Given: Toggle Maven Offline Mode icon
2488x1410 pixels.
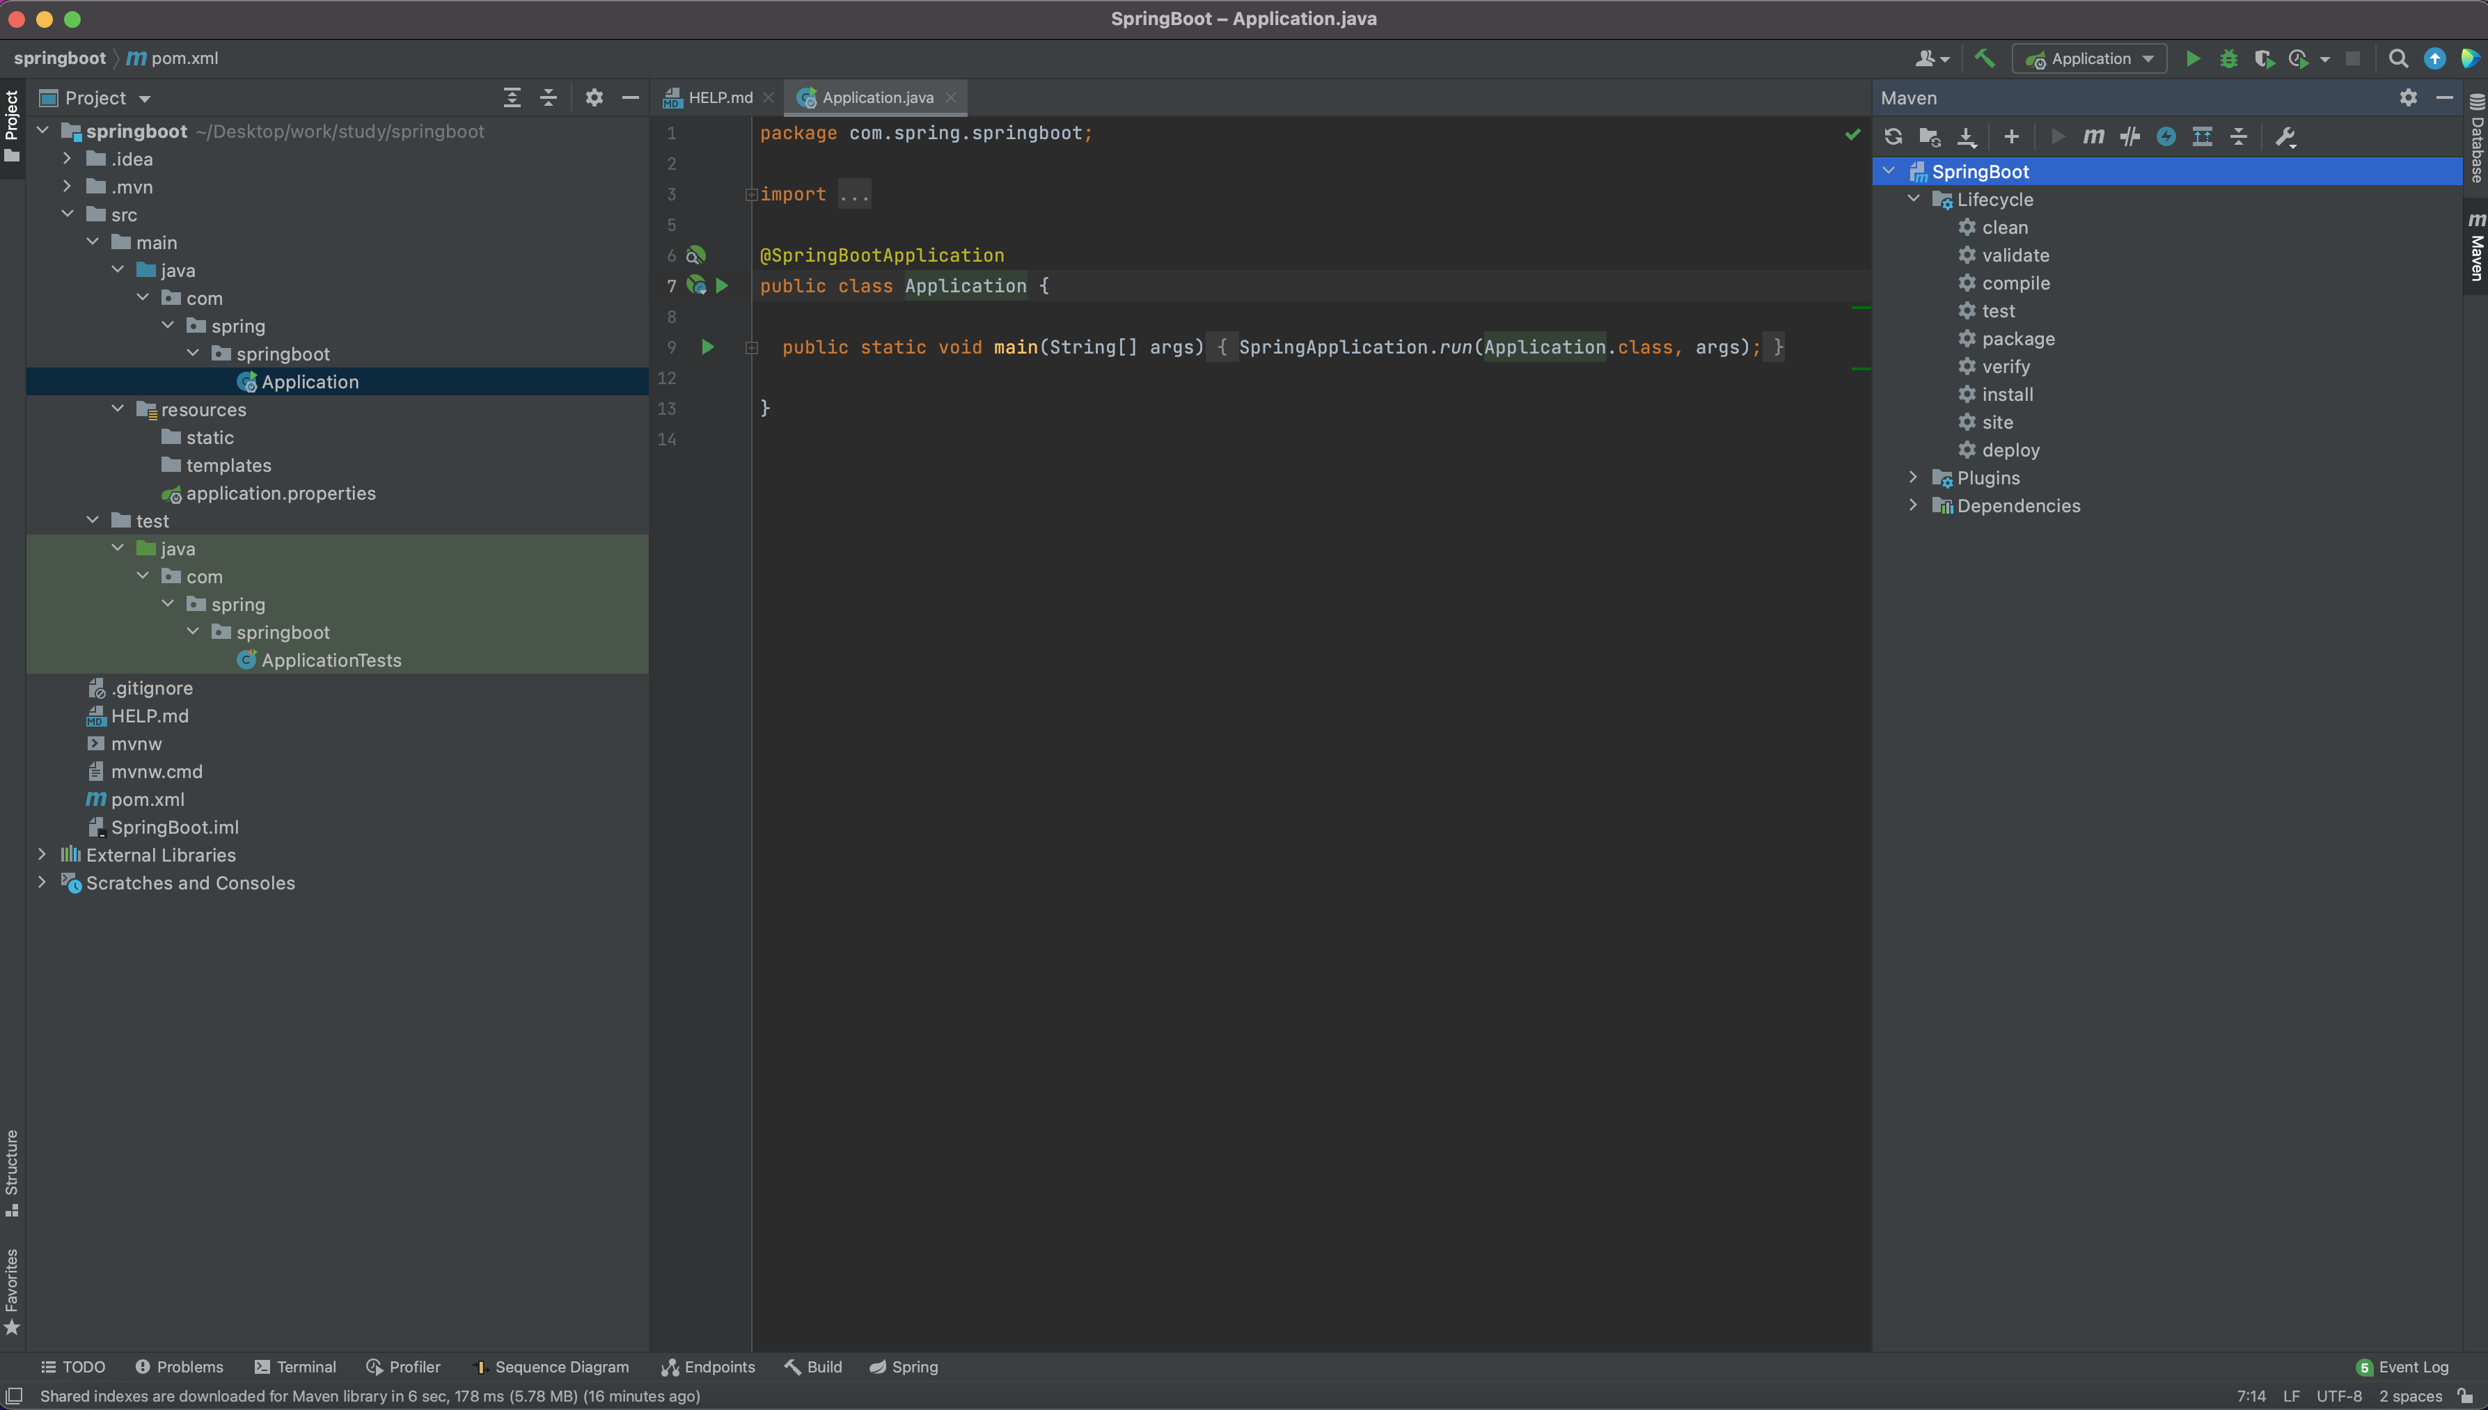Looking at the screenshot, I should (2129, 136).
